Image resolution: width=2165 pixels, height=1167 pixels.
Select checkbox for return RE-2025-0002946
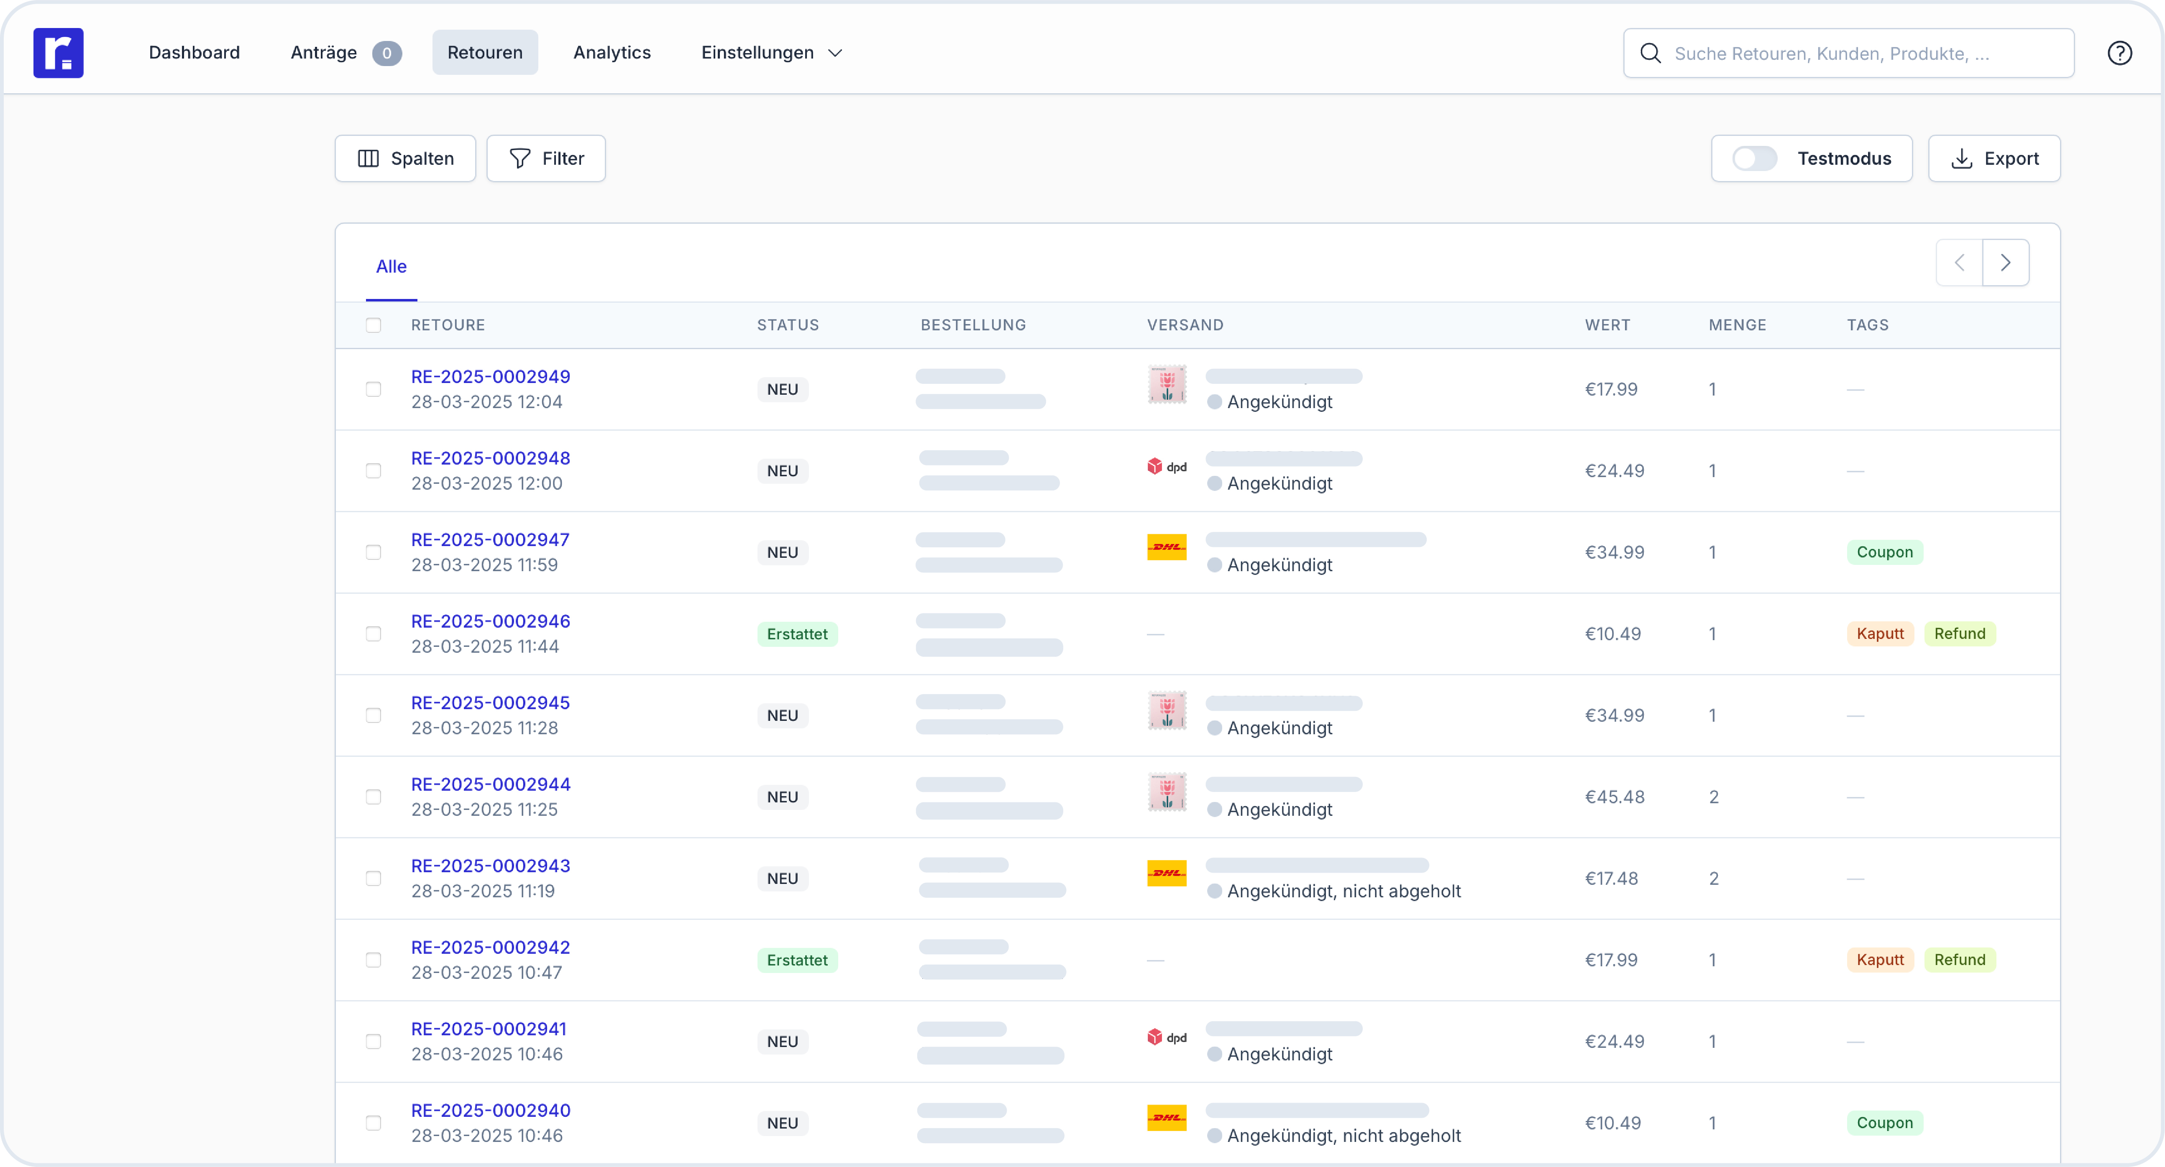pos(373,633)
